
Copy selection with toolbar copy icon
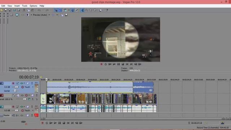click(x=28, y=10)
